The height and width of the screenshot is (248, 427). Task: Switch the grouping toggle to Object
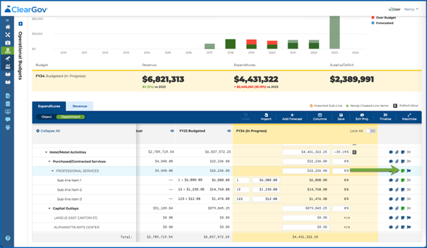pos(47,117)
